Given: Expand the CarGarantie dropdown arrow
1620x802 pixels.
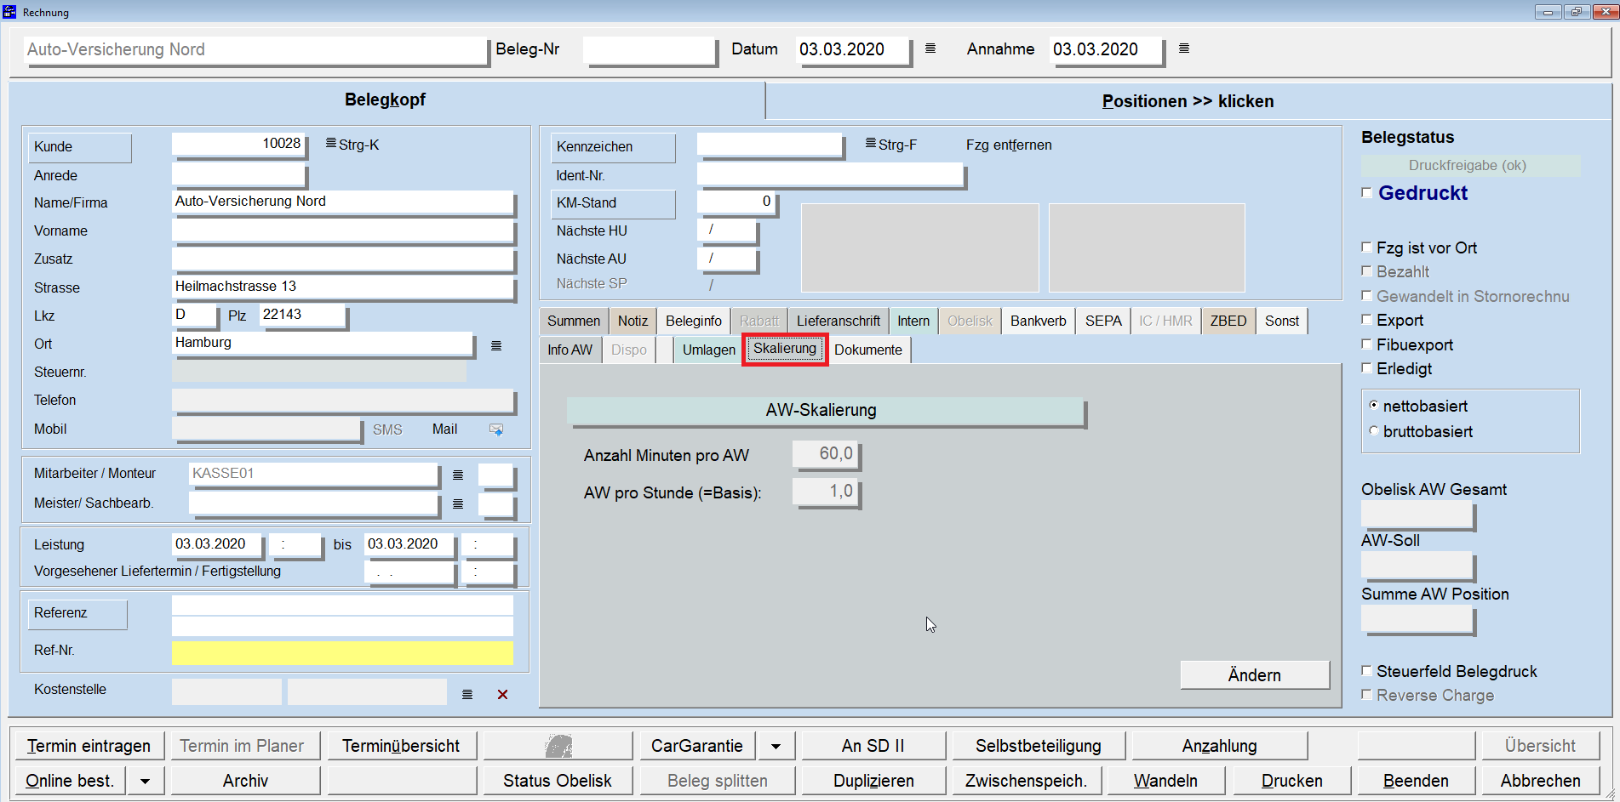Looking at the screenshot, I should pos(776,746).
